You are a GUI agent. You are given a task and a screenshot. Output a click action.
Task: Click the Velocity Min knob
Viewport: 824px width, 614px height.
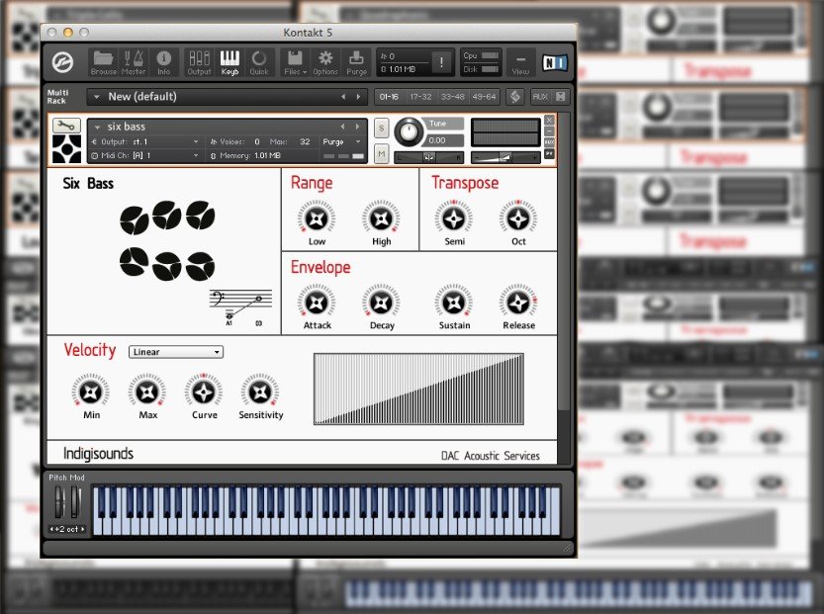[91, 392]
